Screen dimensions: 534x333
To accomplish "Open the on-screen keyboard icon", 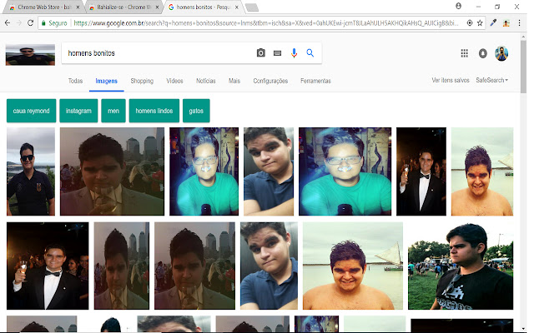I will pyautogui.click(x=277, y=53).
